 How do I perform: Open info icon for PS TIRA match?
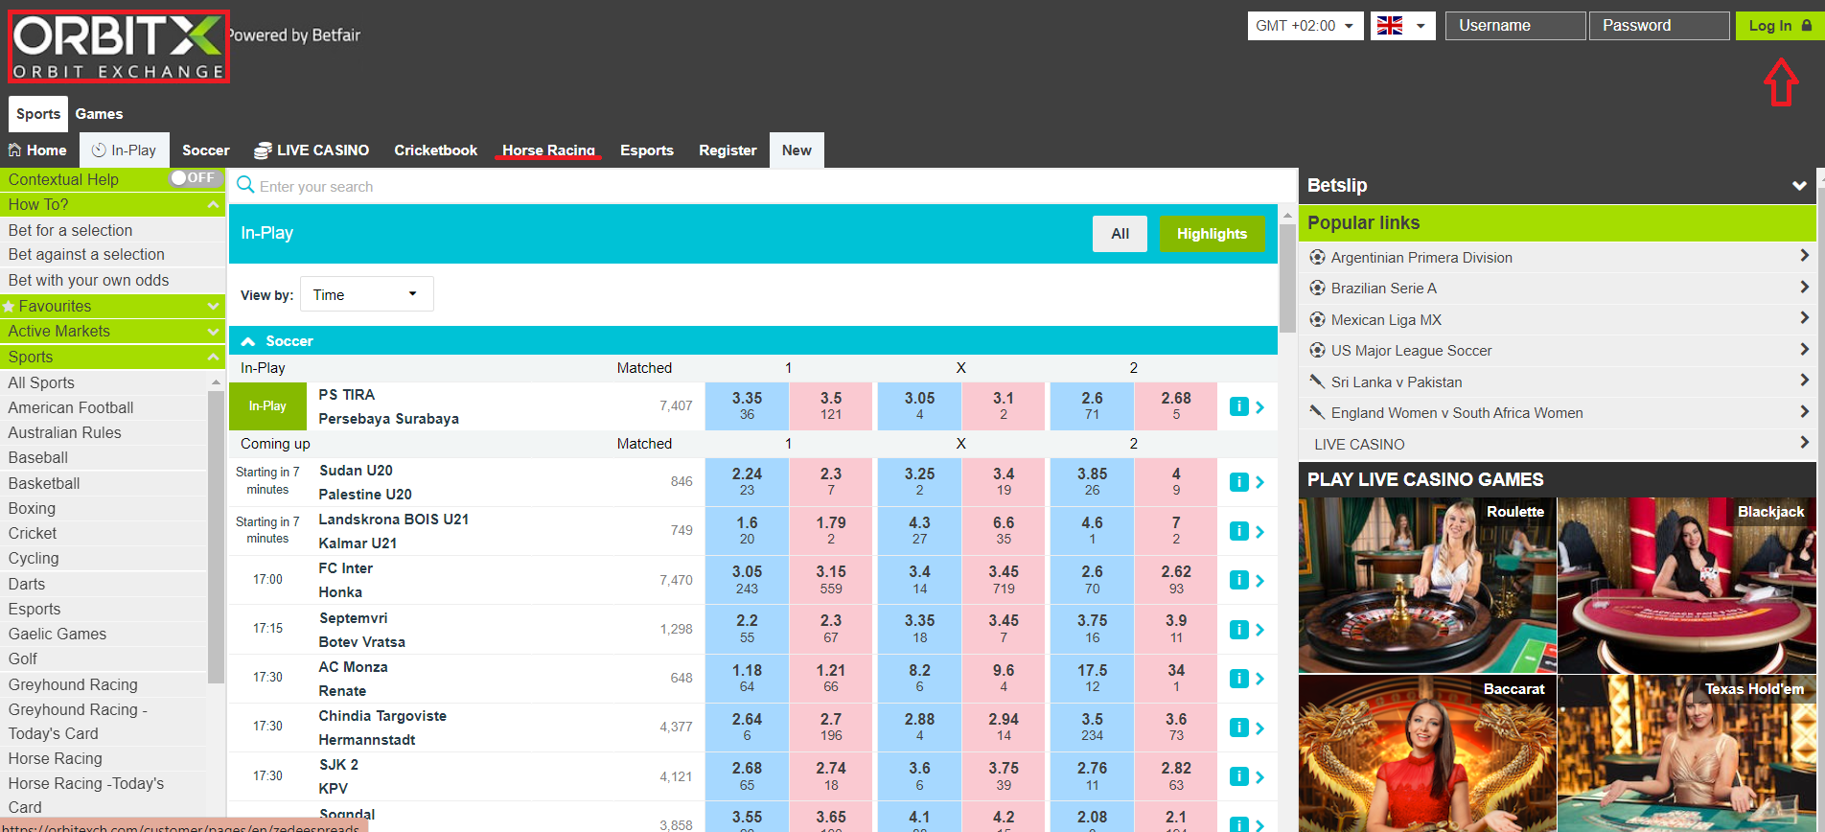(1238, 406)
